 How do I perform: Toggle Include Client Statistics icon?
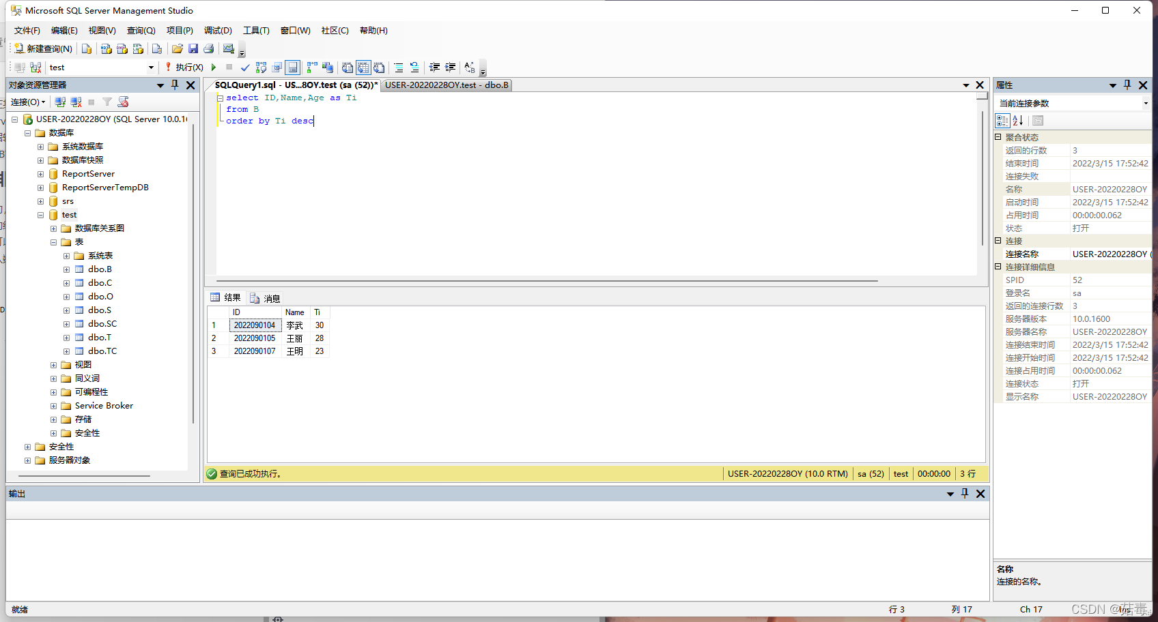(328, 68)
